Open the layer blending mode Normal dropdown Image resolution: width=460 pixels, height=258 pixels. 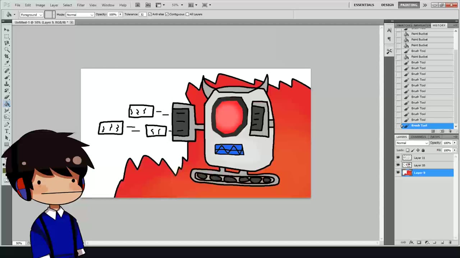pos(412,143)
